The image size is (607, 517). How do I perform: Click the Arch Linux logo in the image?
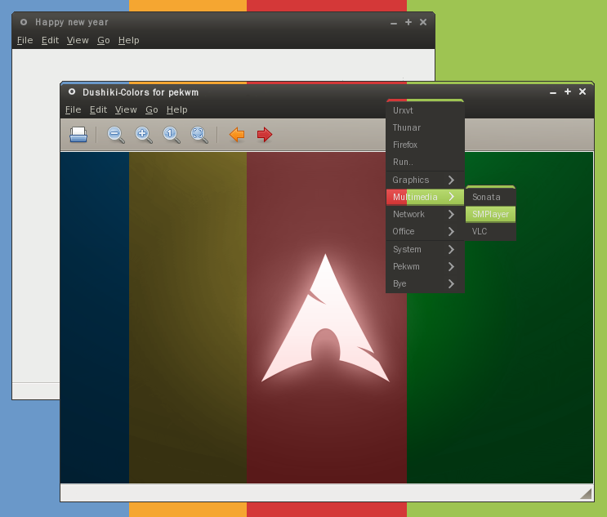326,318
